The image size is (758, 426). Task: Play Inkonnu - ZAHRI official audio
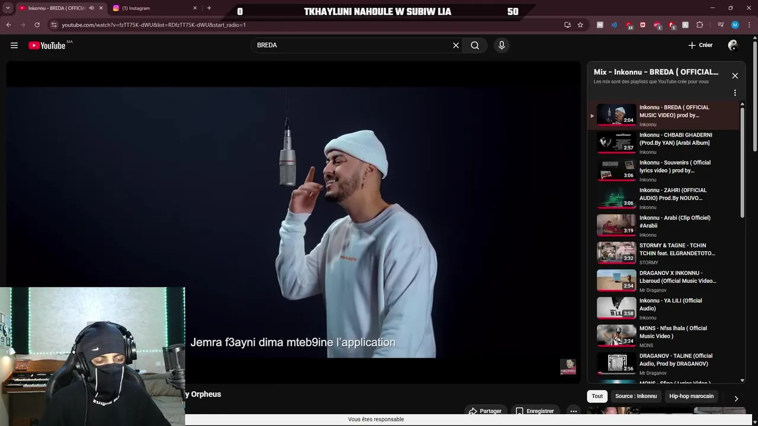tap(664, 198)
